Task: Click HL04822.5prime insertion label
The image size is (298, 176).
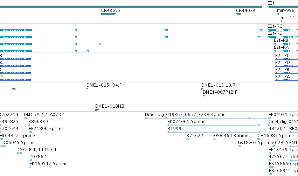Action: click(17, 136)
